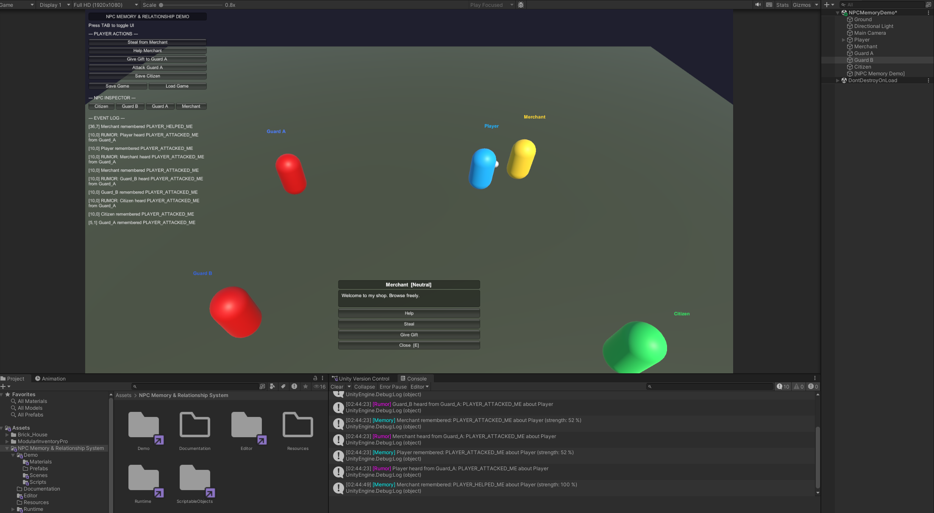Toggle hidden packages eye icon
Image resolution: width=934 pixels, height=513 pixels.
click(x=319, y=386)
